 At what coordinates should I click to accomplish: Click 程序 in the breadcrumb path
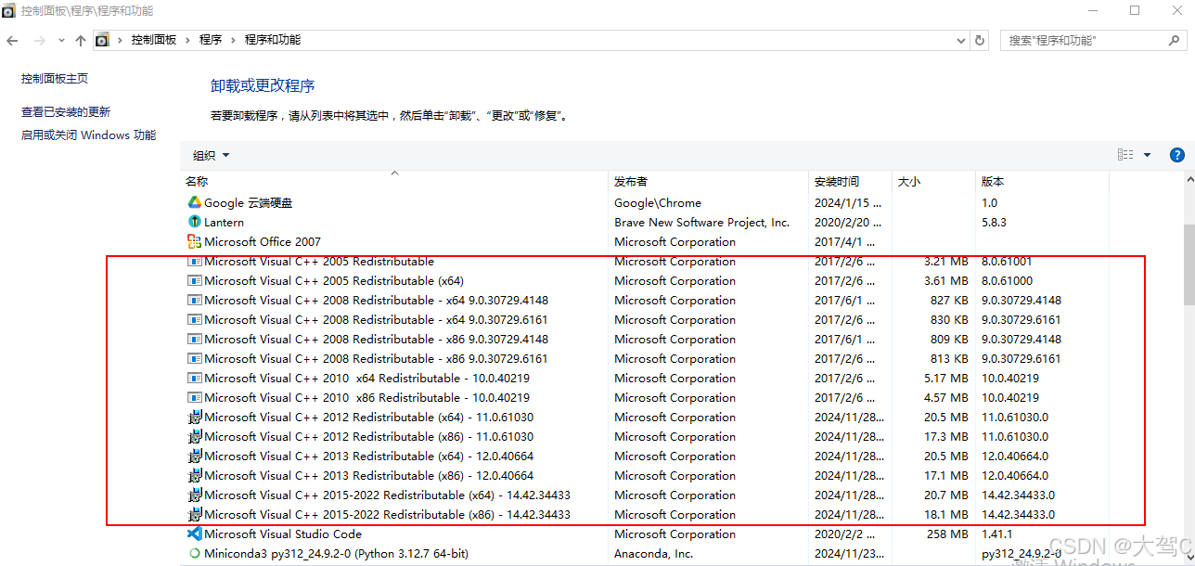point(211,40)
